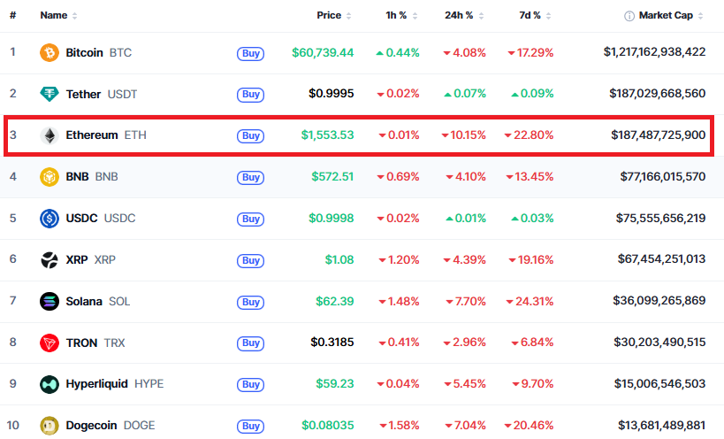
Task: Click the Solana coin logo
Action: (x=50, y=301)
